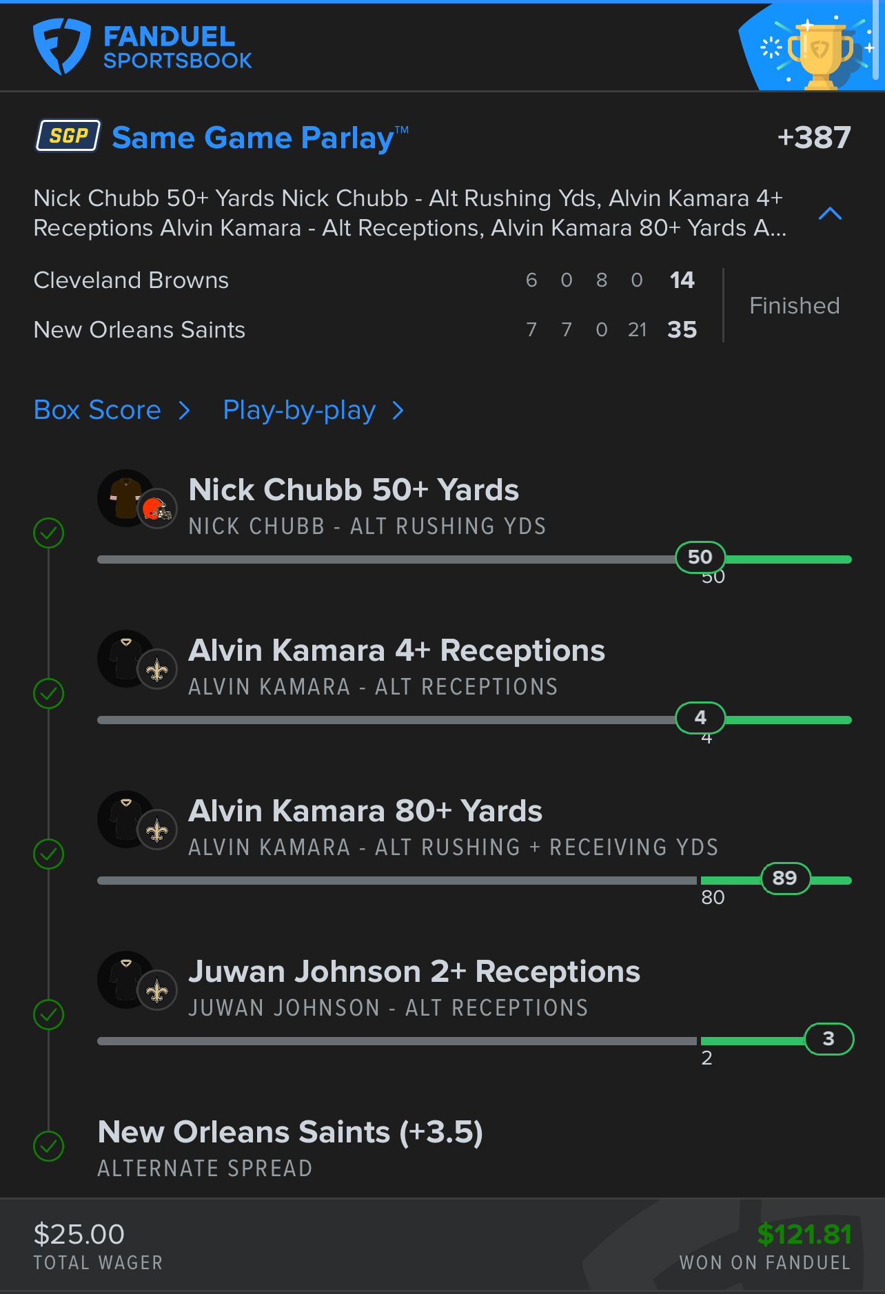Click Juwan Johnson's Saints jersey icon
Image resolution: width=885 pixels, height=1294 pixels.
(126, 980)
